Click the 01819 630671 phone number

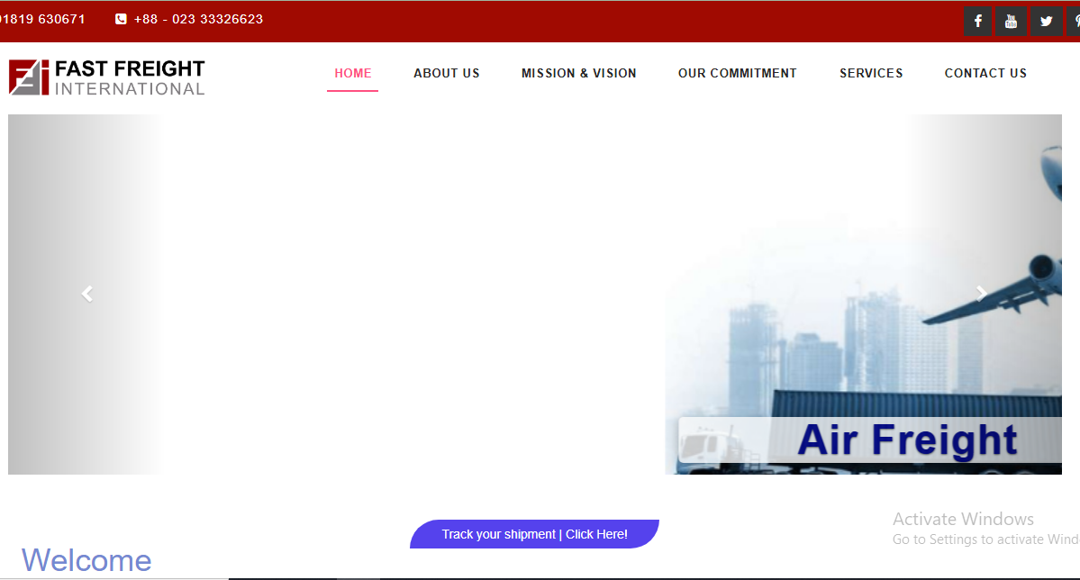43,19
